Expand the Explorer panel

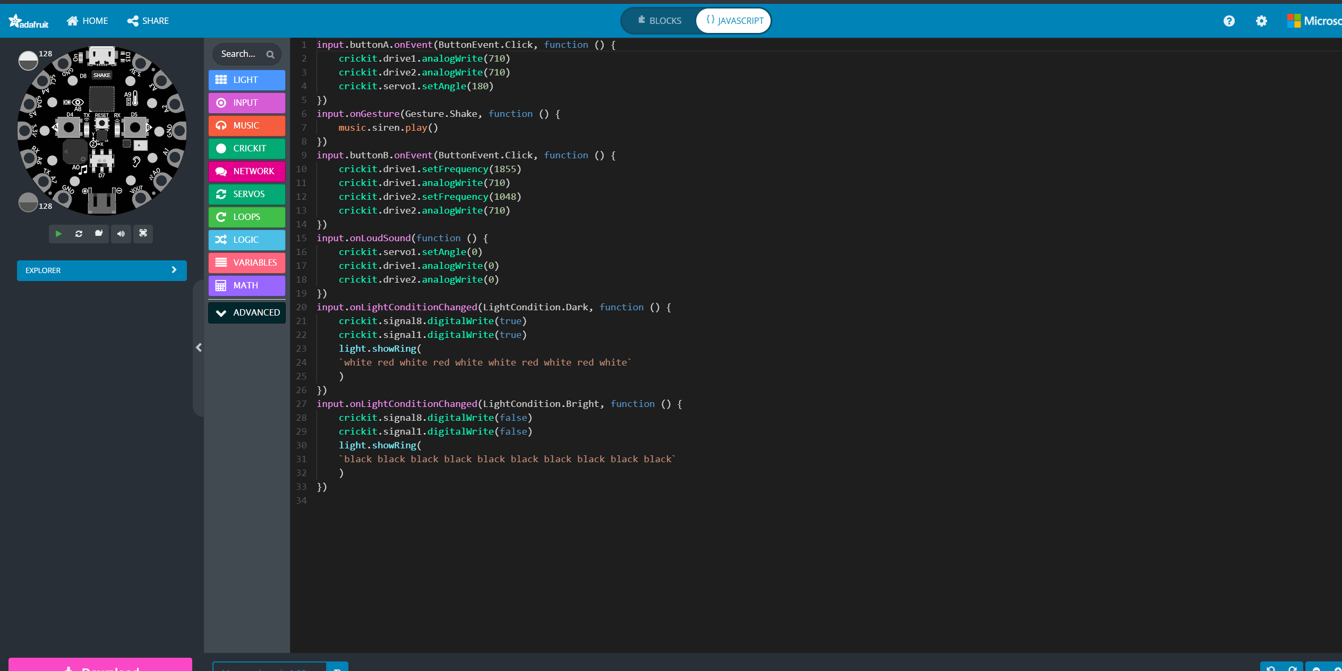[102, 270]
